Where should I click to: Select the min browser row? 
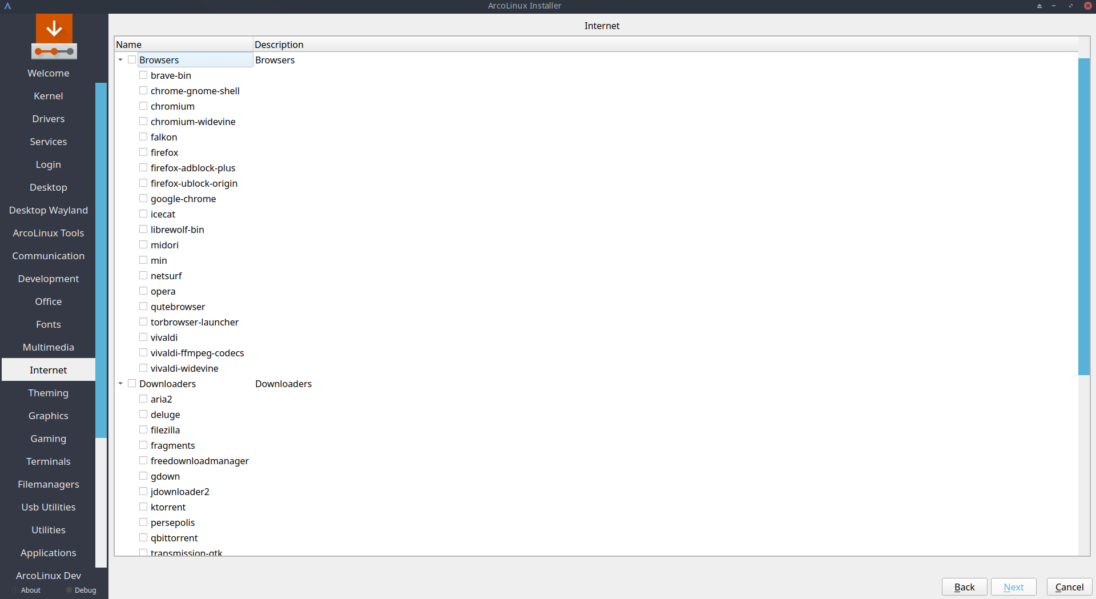(x=159, y=260)
